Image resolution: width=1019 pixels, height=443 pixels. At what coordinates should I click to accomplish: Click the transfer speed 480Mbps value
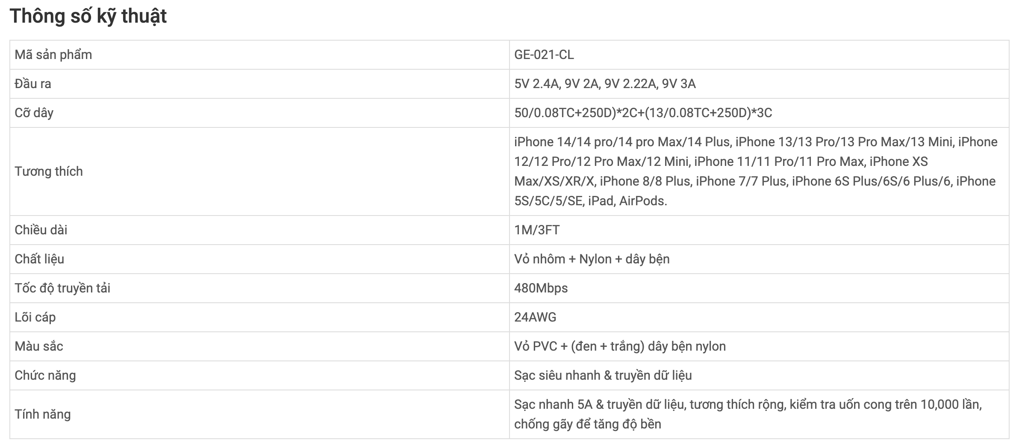(541, 288)
